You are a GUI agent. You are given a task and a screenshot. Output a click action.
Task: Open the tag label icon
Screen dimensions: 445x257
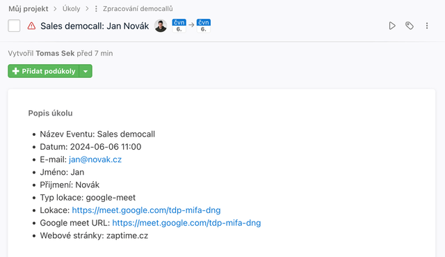tap(410, 26)
